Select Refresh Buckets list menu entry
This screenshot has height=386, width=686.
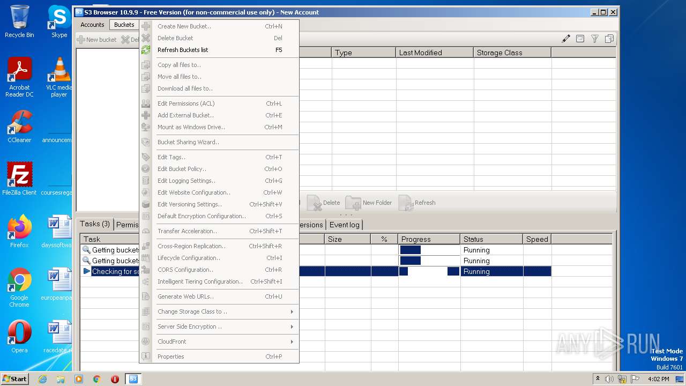[x=219, y=50]
